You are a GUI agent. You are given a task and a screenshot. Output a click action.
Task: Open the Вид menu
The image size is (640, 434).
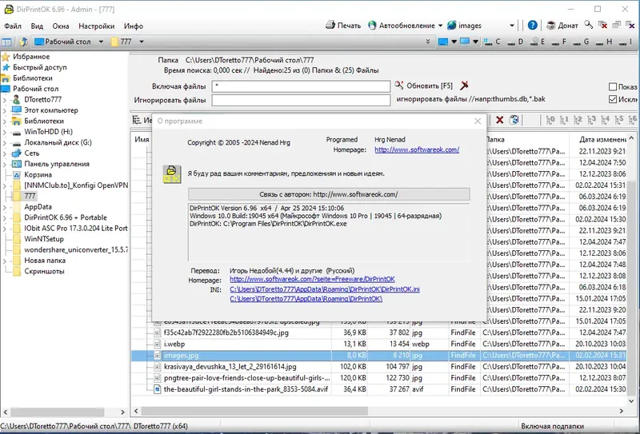(x=37, y=26)
